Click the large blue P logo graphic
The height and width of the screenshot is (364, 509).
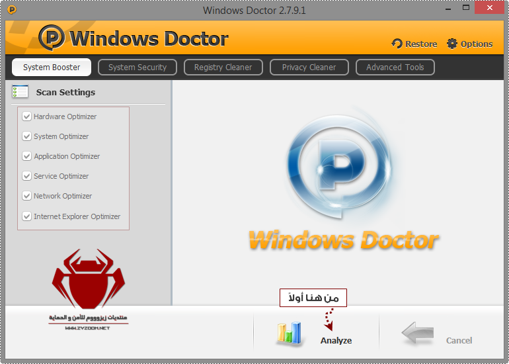(x=339, y=167)
